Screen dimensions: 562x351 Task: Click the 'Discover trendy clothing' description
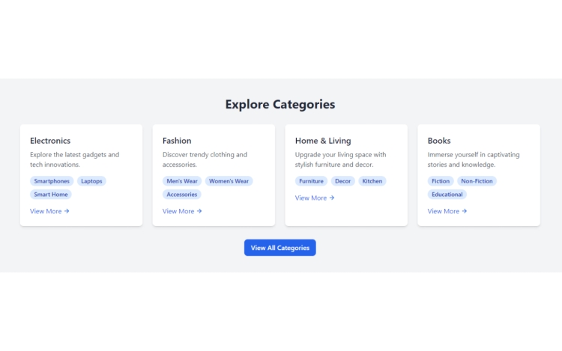[x=205, y=159]
